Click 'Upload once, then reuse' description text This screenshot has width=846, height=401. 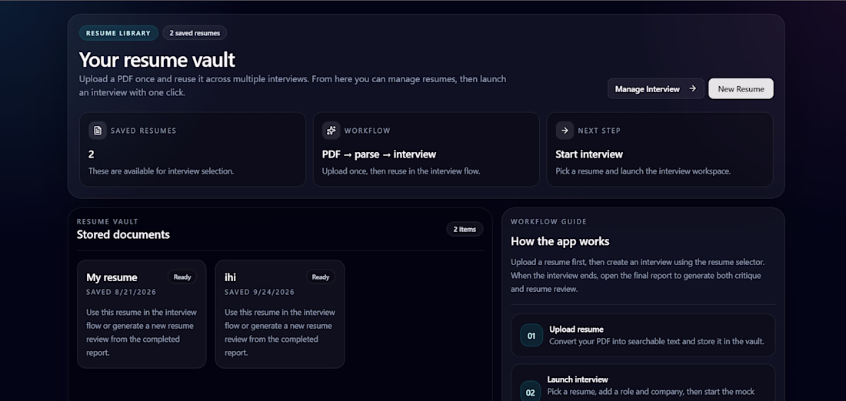coord(401,171)
